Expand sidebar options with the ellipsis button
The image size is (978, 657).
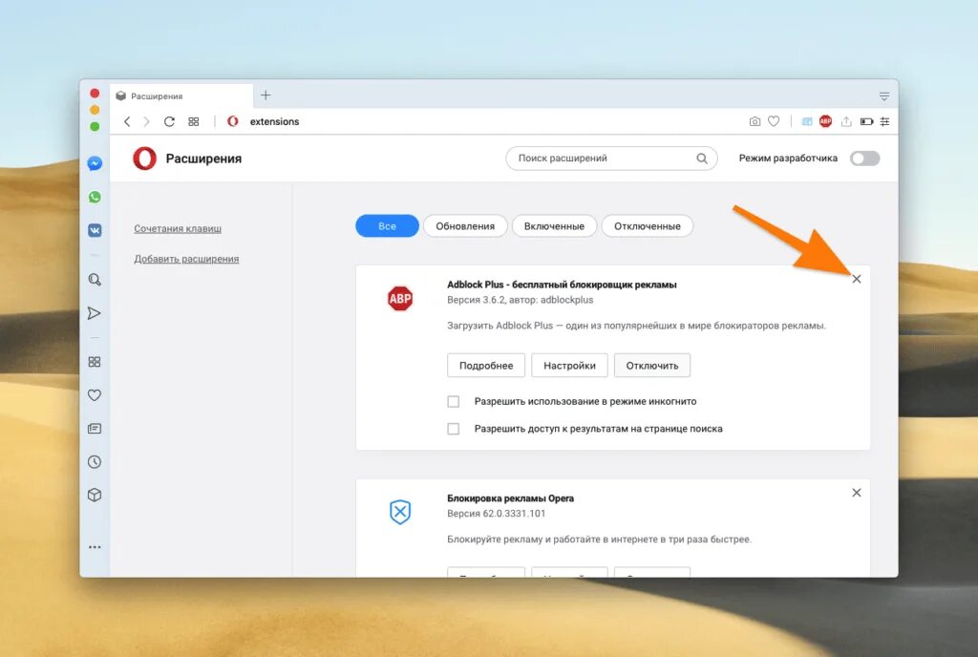[94, 546]
